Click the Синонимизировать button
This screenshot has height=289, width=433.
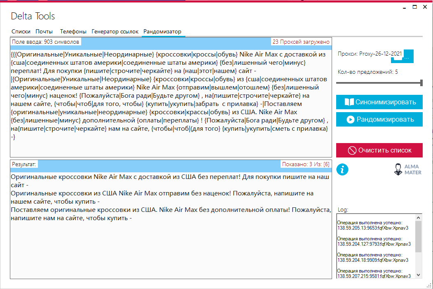coord(379,102)
